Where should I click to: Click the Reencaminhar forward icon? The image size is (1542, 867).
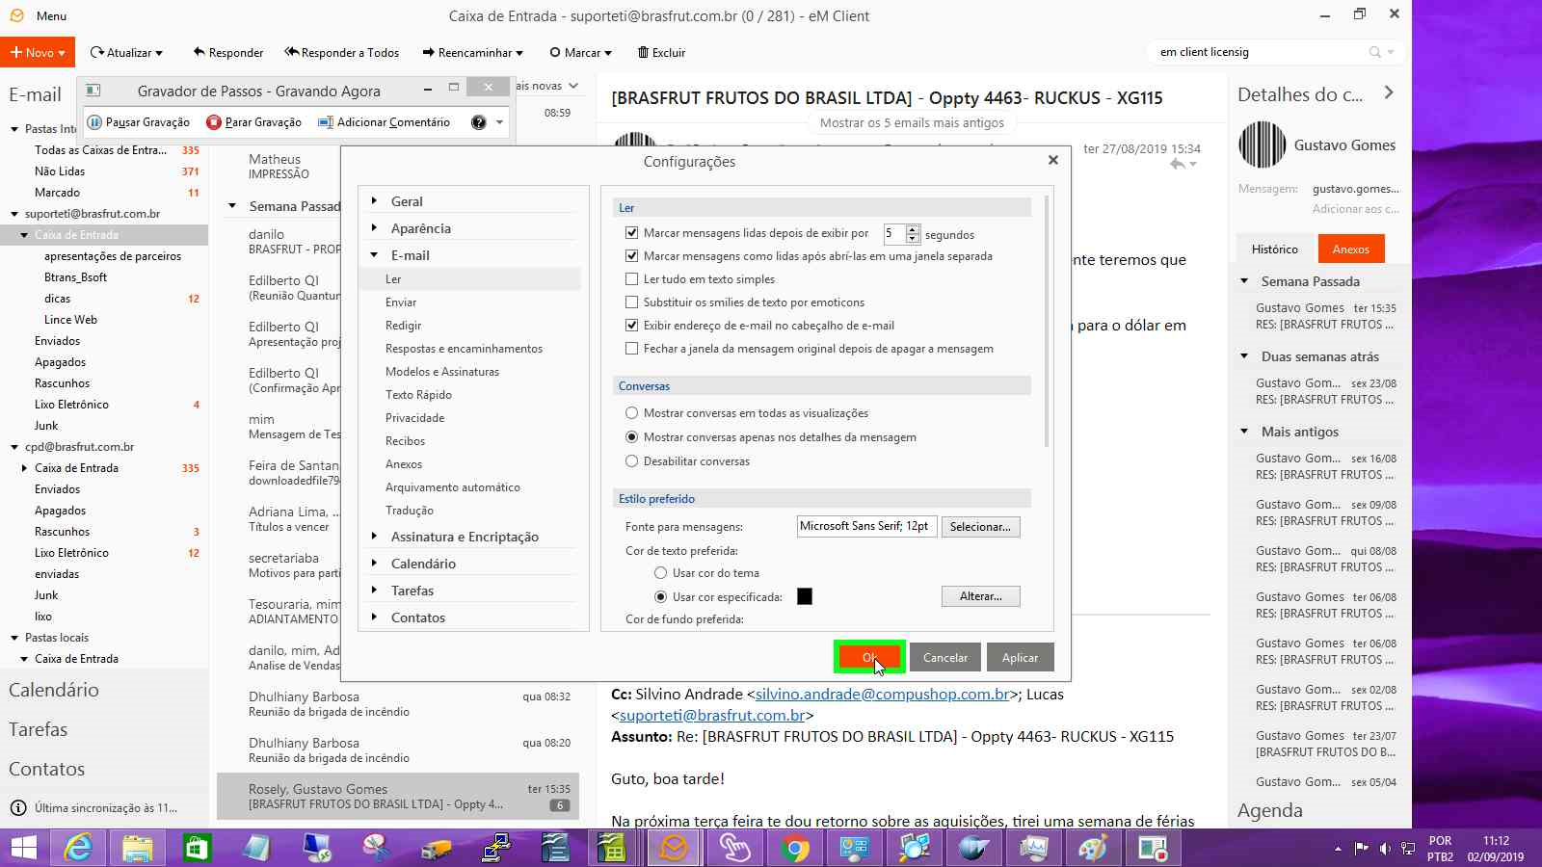pos(428,52)
